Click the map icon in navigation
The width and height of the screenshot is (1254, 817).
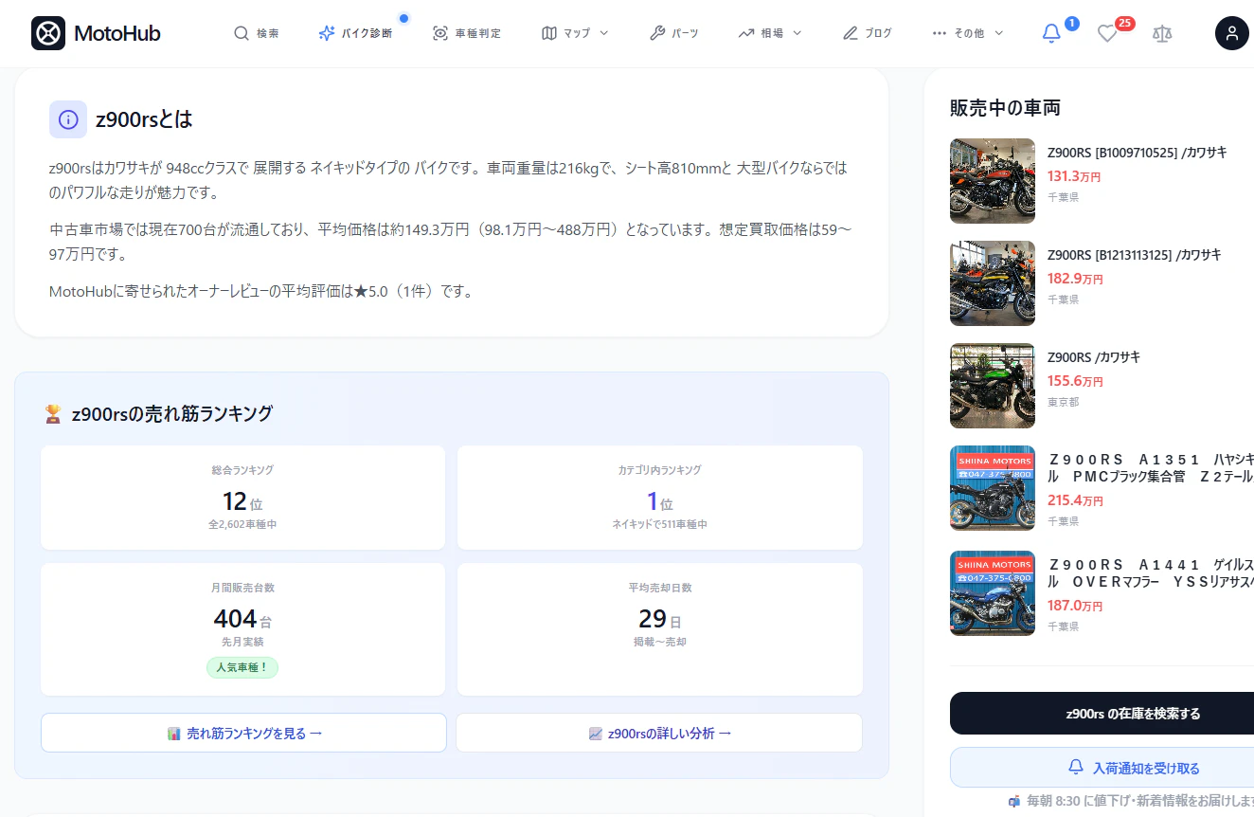549,33
